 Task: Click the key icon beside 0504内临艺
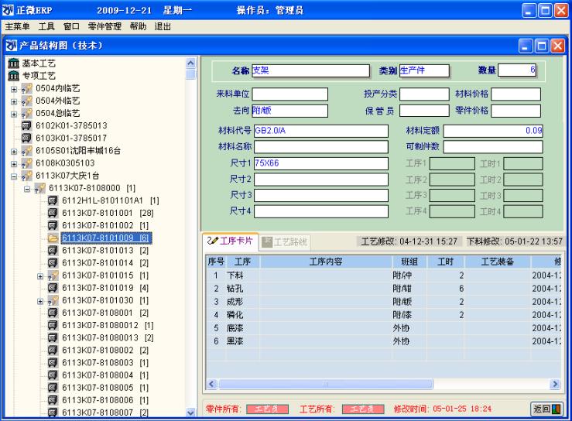[26, 88]
